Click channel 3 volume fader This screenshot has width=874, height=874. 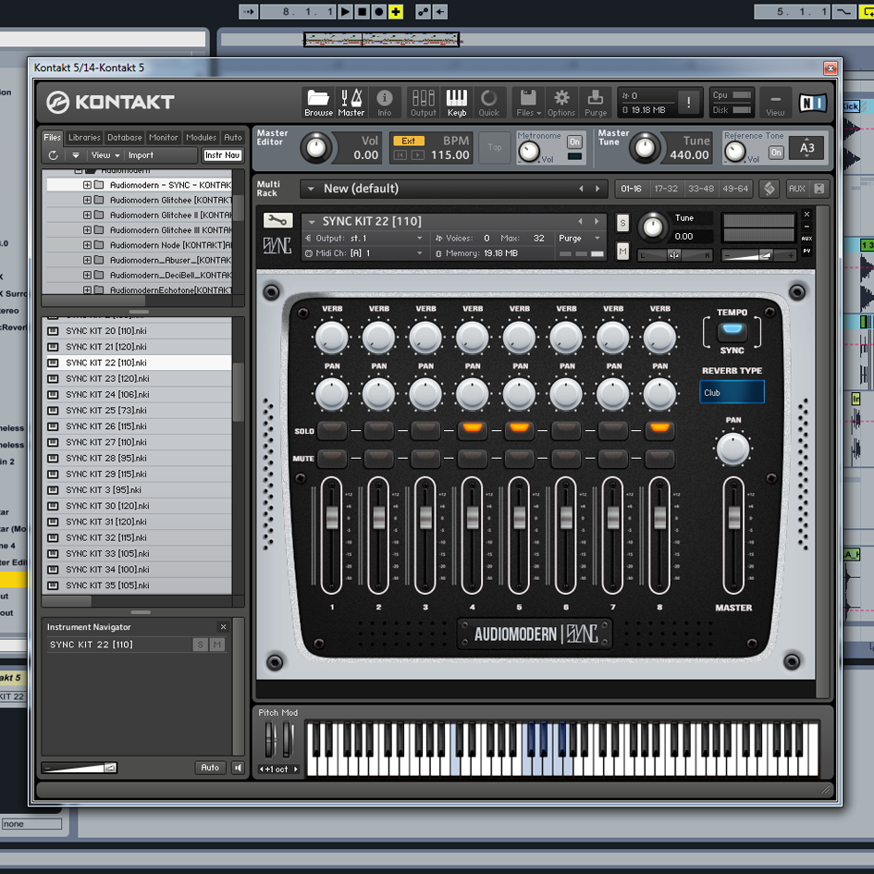pyautogui.click(x=425, y=517)
